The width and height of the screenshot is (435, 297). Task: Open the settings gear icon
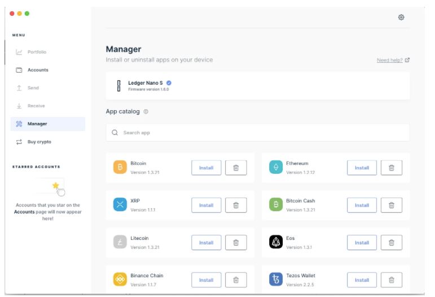(401, 17)
